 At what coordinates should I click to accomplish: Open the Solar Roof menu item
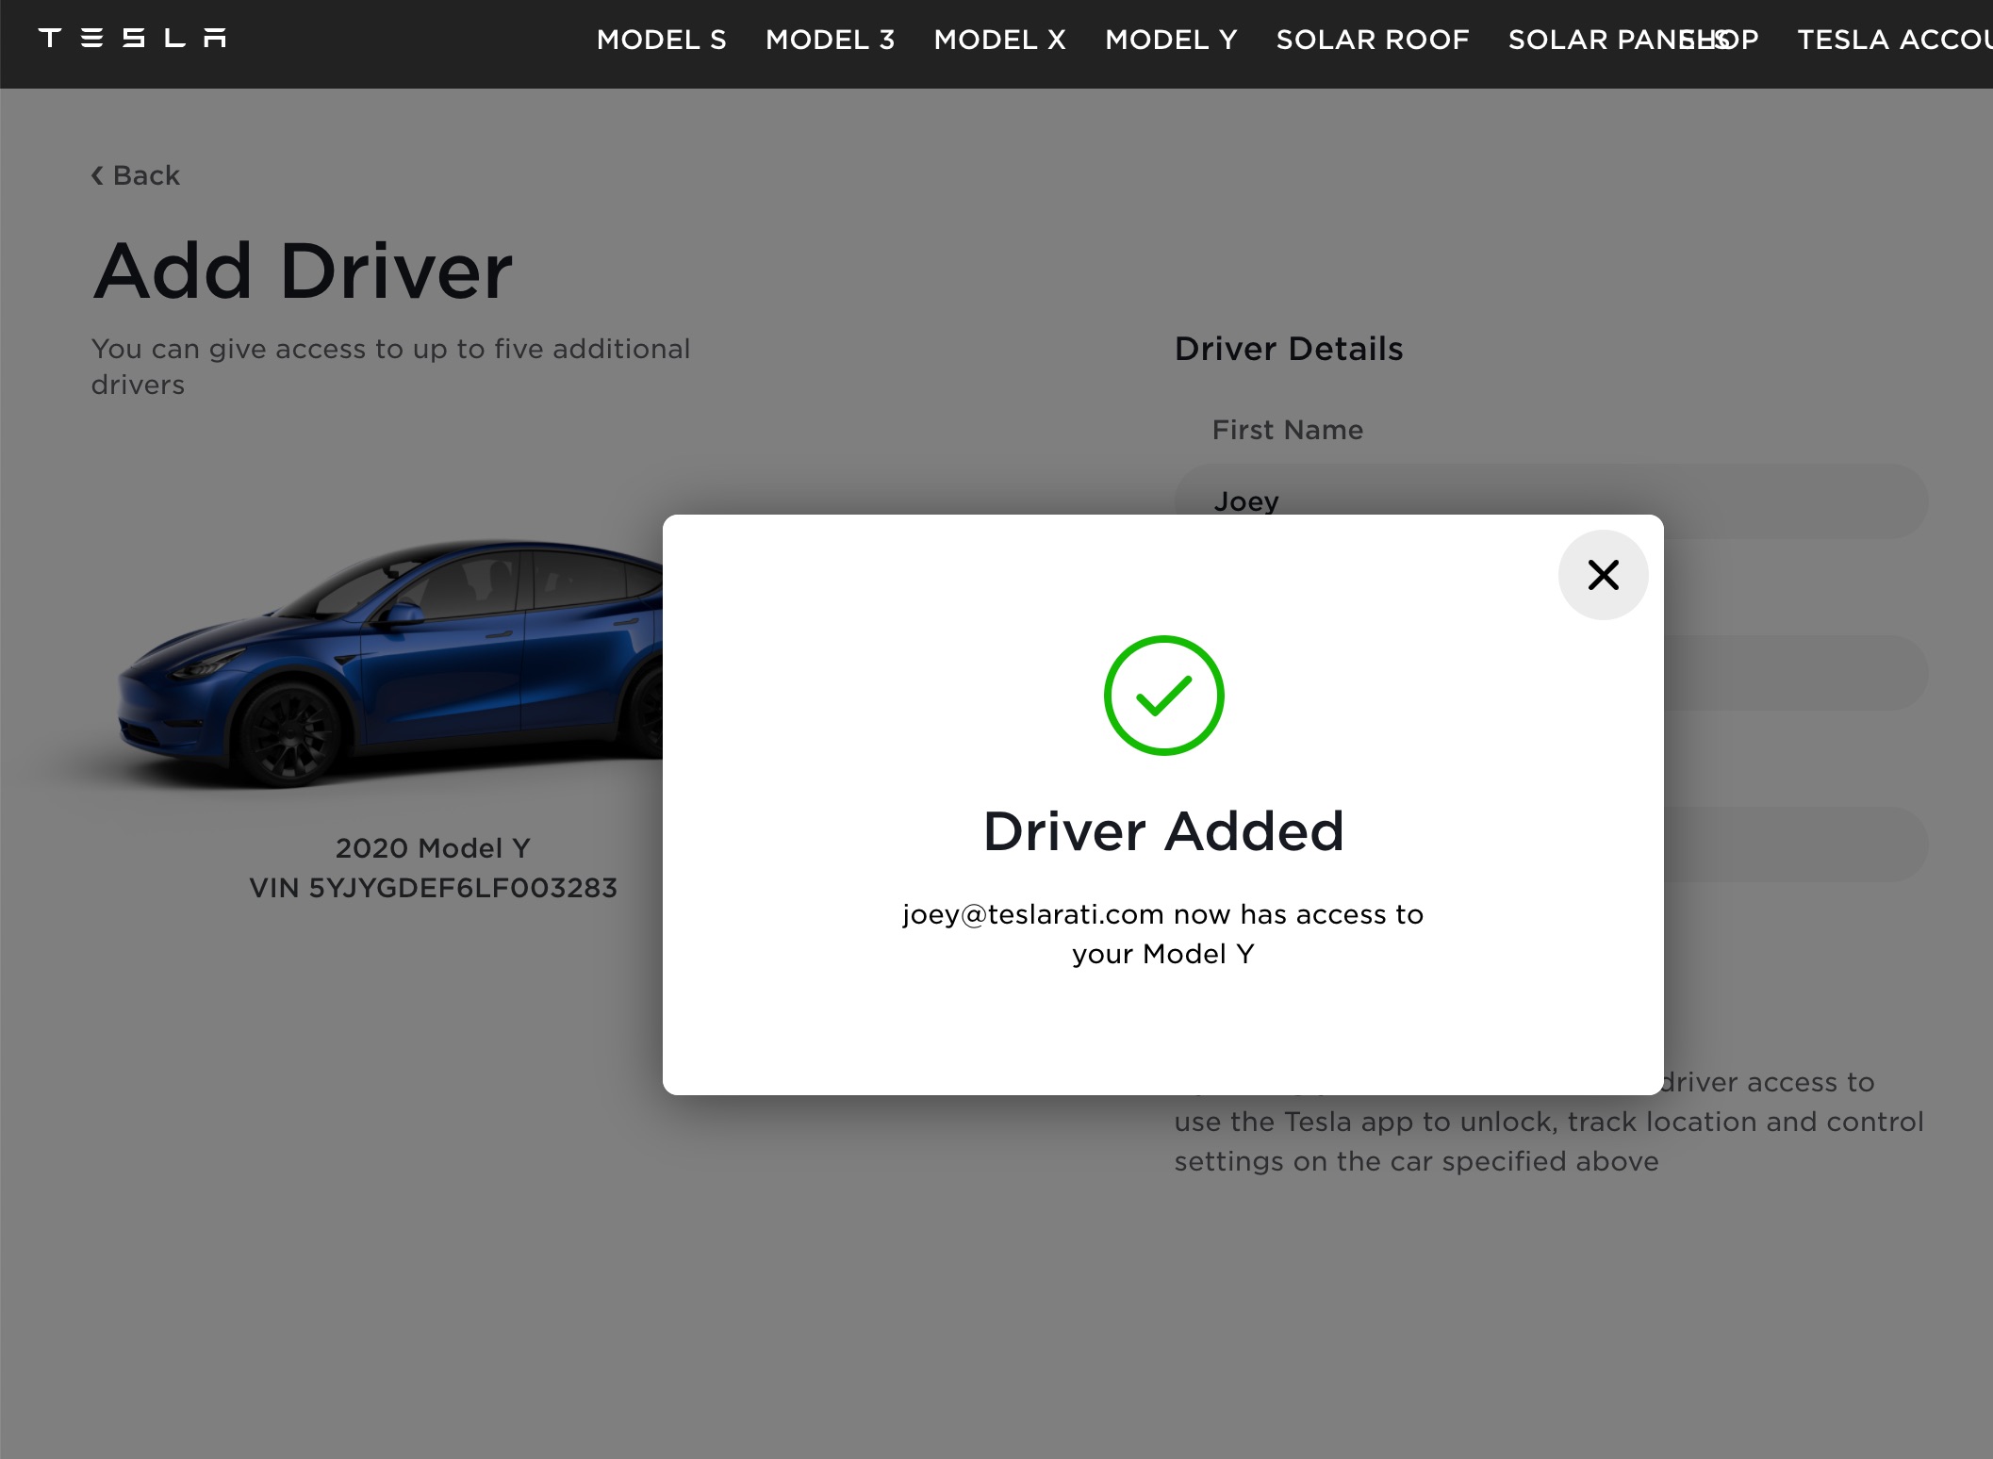pyautogui.click(x=1373, y=40)
